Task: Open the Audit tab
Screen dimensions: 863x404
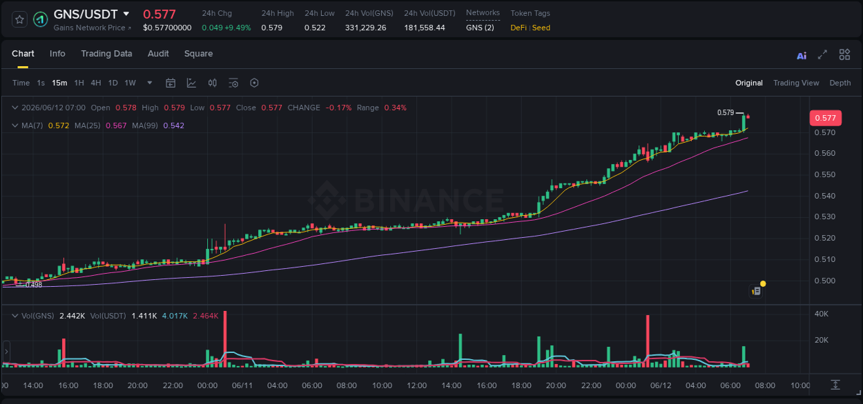Action: [158, 54]
